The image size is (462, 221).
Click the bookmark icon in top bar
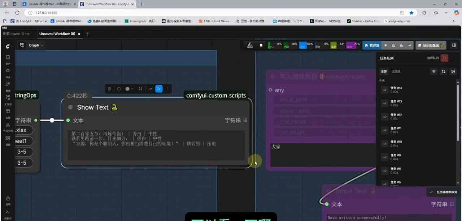pyautogui.click(x=261, y=45)
